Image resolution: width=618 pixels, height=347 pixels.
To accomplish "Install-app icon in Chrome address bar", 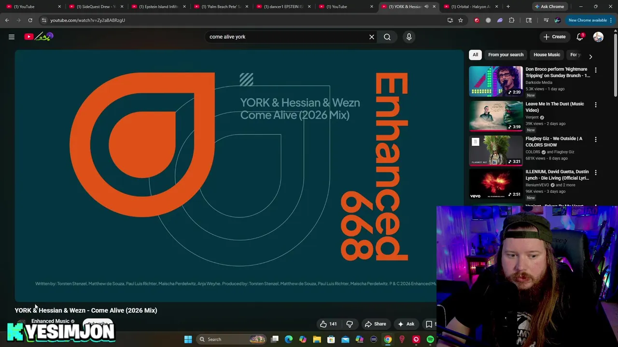I will click(x=450, y=20).
